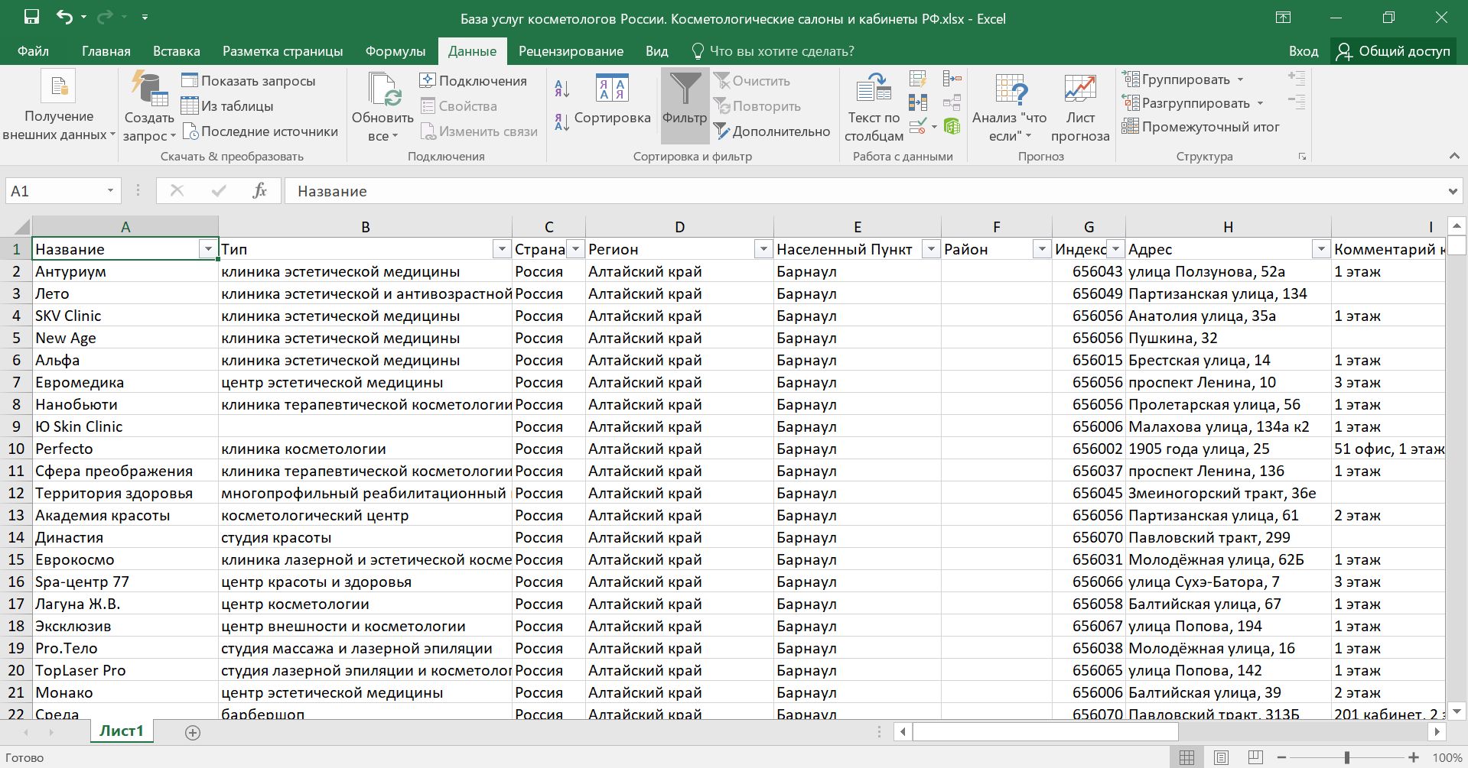Switch to the Главная ribbon tab
Screen dimensions: 1468x768
(106, 51)
